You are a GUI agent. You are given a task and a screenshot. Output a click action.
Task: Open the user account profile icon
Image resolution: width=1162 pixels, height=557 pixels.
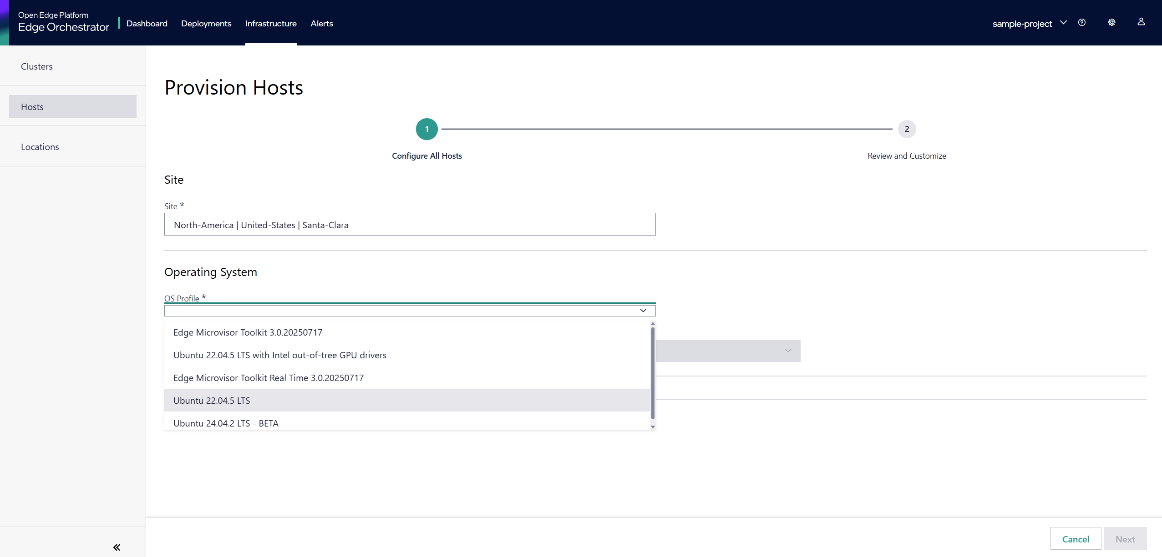[1141, 22]
